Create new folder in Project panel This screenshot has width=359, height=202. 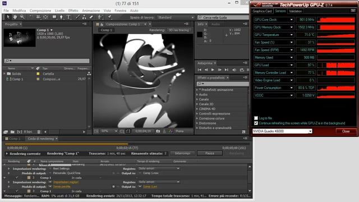(12, 132)
